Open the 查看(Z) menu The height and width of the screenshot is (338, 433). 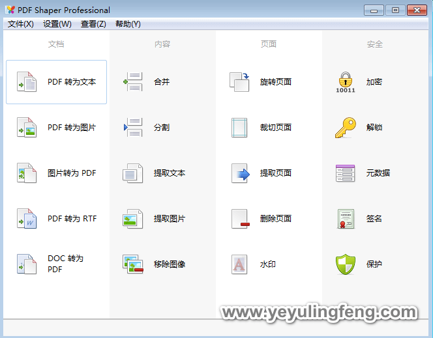pyautogui.click(x=93, y=24)
